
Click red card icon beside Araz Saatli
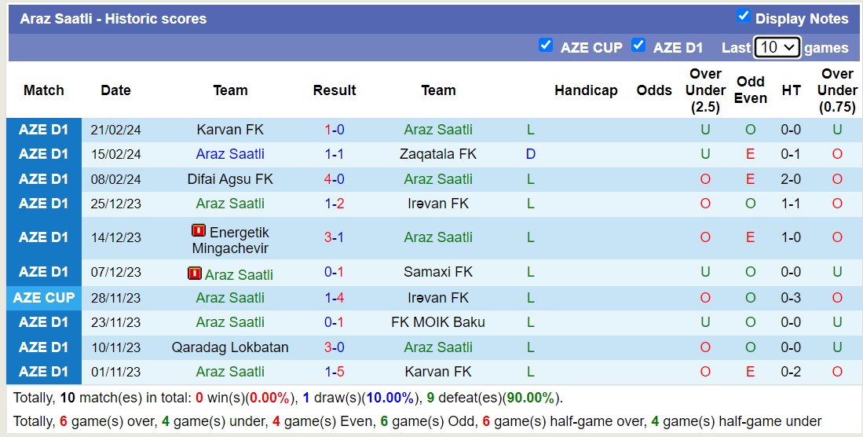coord(195,274)
